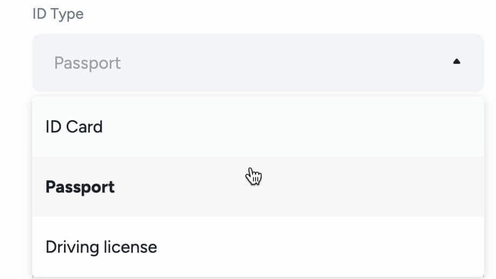Click the ID Type field label
Image resolution: width=496 pixels, height=279 pixels.
coord(58,14)
